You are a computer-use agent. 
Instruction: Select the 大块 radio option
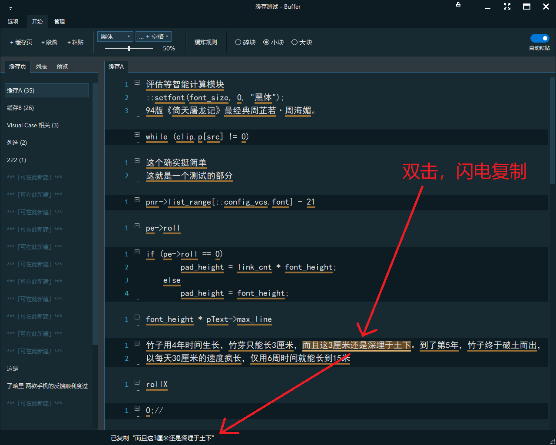(x=295, y=42)
